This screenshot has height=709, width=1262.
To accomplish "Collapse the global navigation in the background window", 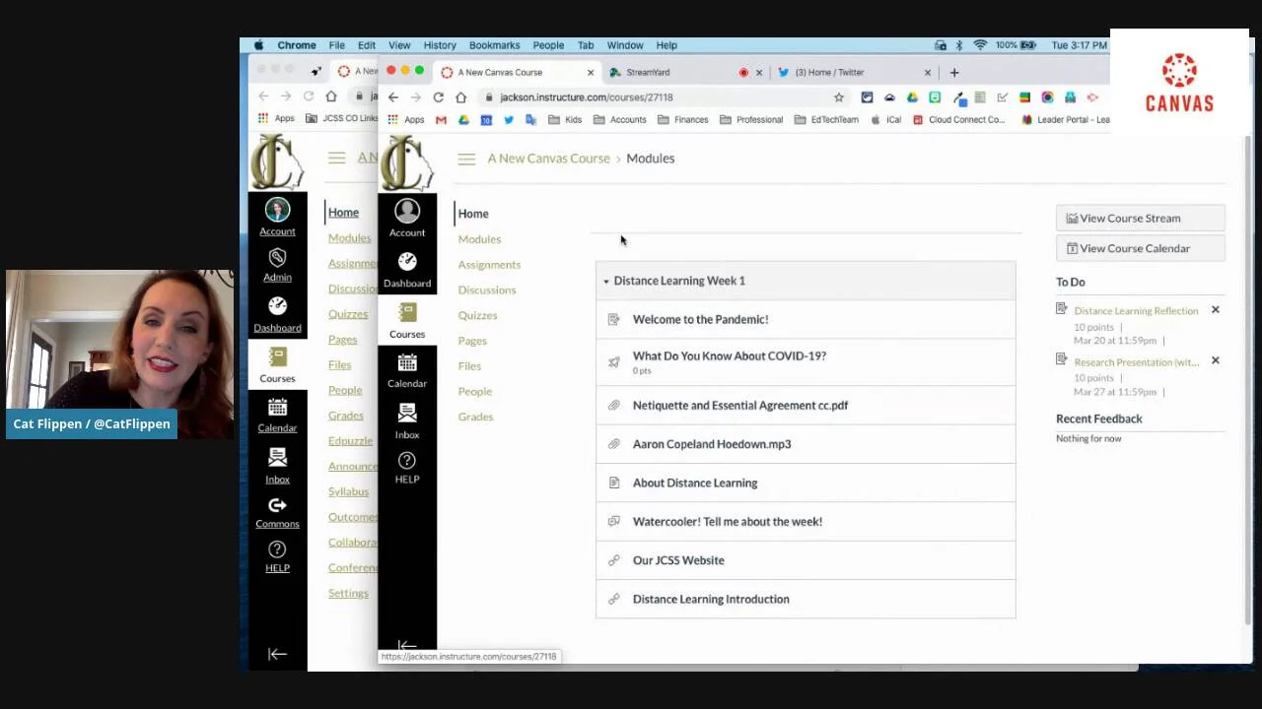I will click(x=277, y=654).
